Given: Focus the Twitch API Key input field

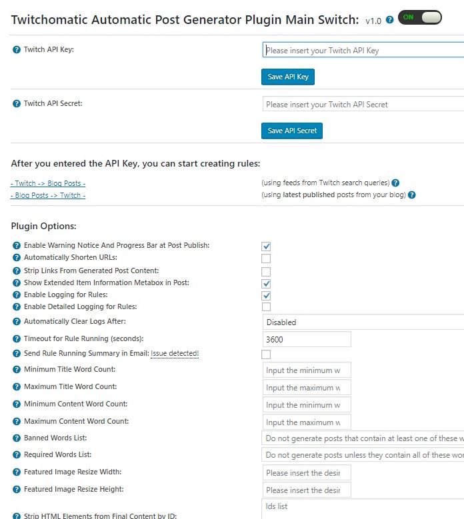Looking at the screenshot, I should coord(363,50).
